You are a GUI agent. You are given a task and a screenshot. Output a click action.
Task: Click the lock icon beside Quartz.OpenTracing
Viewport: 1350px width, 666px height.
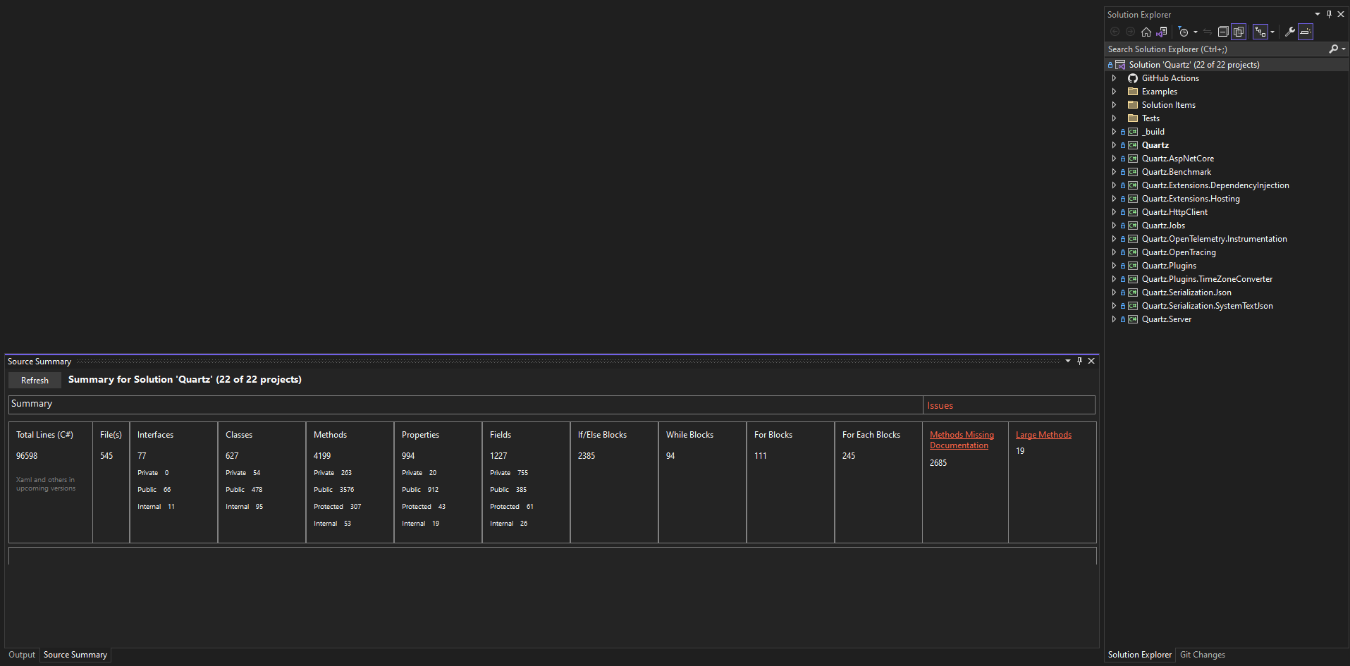(1123, 252)
